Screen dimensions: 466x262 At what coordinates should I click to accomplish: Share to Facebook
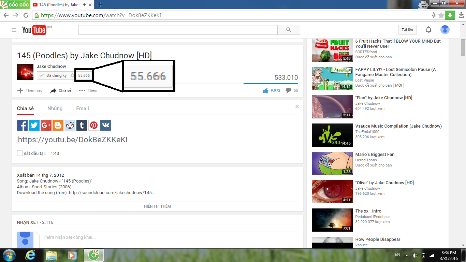click(22, 125)
